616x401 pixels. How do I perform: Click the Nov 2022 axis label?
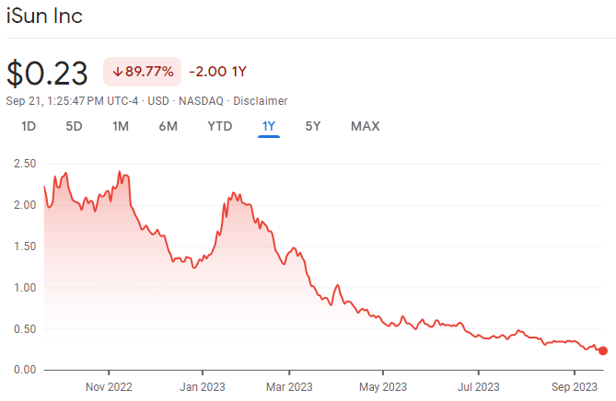(x=109, y=387)
